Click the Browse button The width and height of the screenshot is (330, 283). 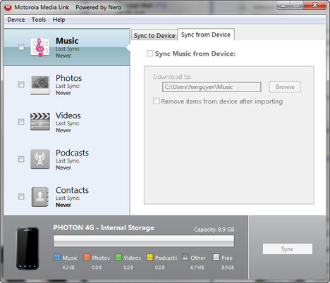coord(285,87)
